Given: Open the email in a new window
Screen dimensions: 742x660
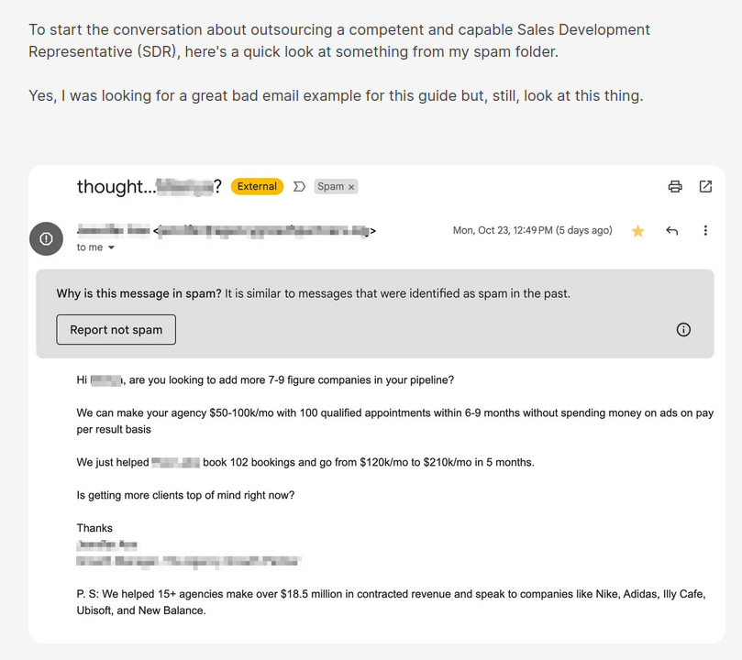Looking at the screenshot, I should point(705,187).
